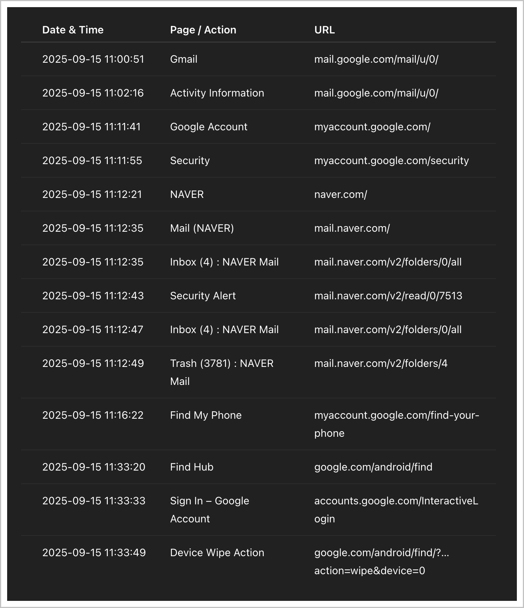Click the myaccount.google.com/security URL
The height and width of the screenshot is (608, 524).
point(391,161)
